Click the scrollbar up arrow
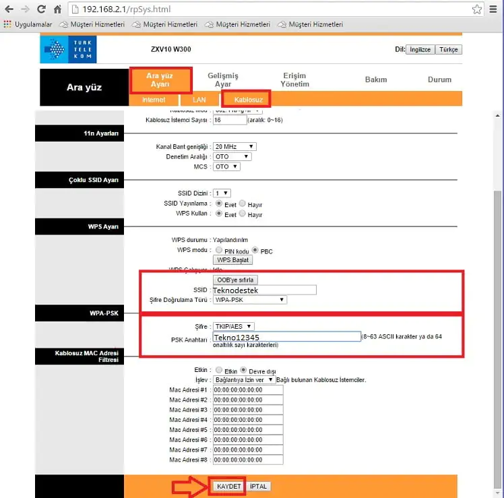 (497, 115)
